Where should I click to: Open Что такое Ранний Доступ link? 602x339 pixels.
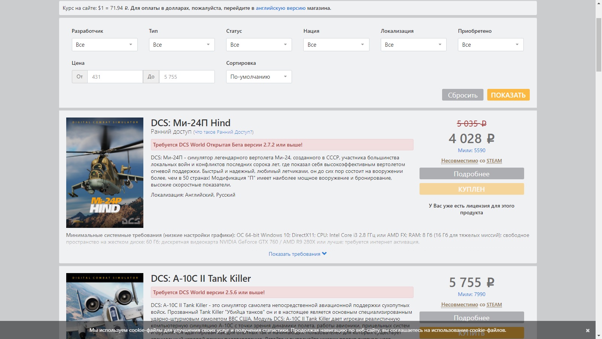(x=223, y=132)
